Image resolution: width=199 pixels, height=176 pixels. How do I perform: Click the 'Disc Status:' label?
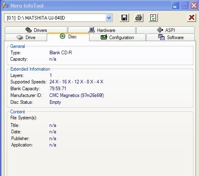22,102
